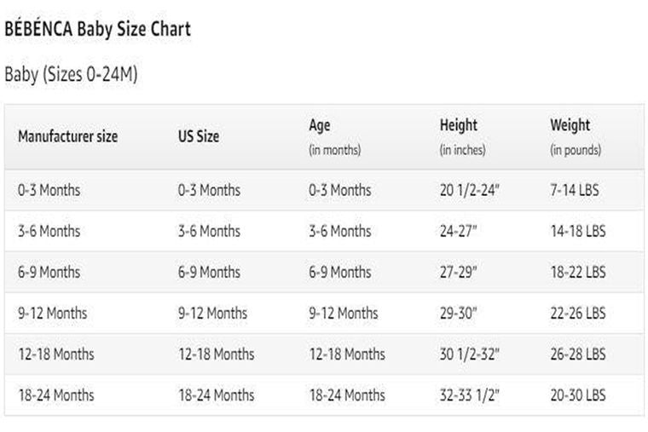Click the 30 1/2-32" height cell
648x432 pixels.
point(469,354)
